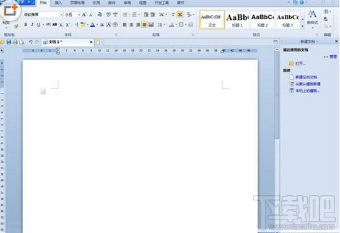Click the blank document page area
The width and height of the screenshot is (340, 233).
click(x=140, y=146)
